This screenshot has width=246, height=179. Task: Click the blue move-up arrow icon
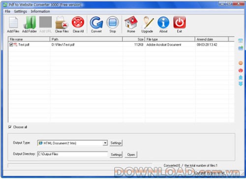click(241, 77)
